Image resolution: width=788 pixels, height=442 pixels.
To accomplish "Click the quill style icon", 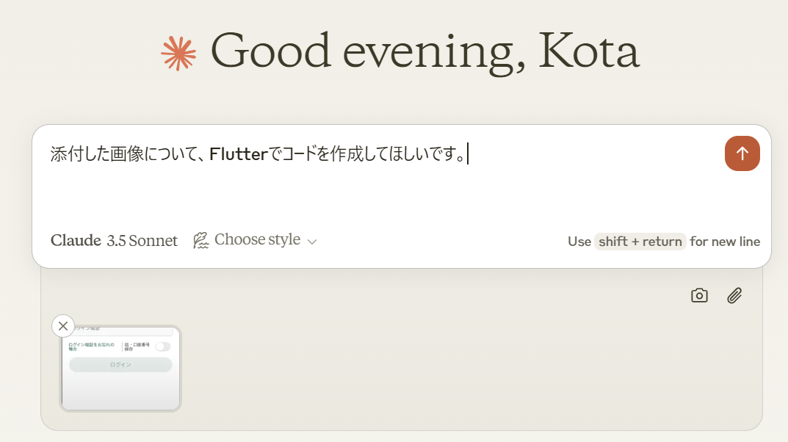I will [201, 240].
